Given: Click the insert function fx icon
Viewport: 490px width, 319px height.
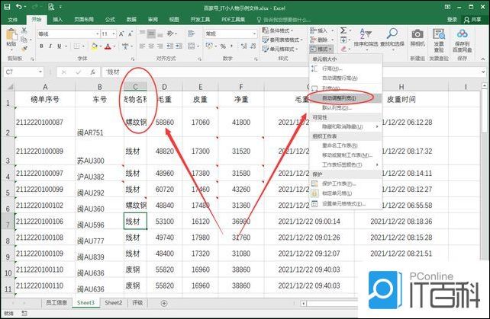Looking at the screenshot, I should tap(92, 72).
